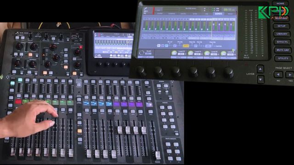Touch the input fader furthest from the layer buttons
The width and height of the screenshot is (294, 165).
(13, 152)
